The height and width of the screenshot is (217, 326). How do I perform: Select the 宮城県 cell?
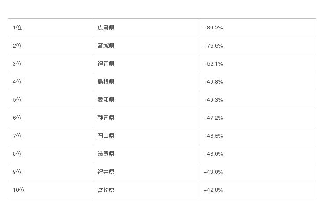(106, 46)
